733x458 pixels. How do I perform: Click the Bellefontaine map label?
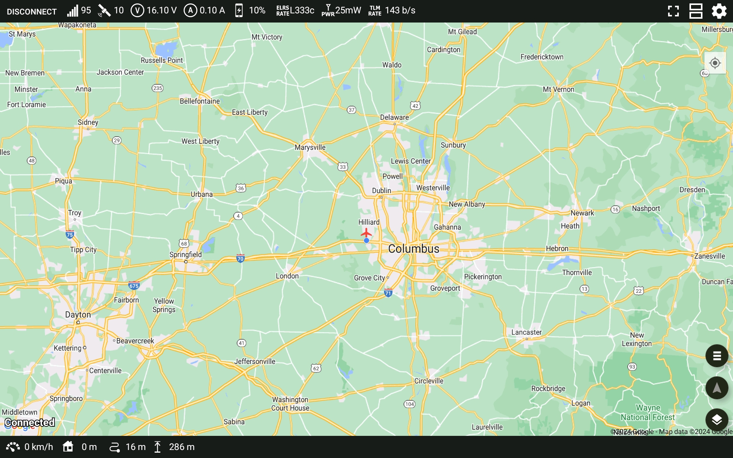200,101
